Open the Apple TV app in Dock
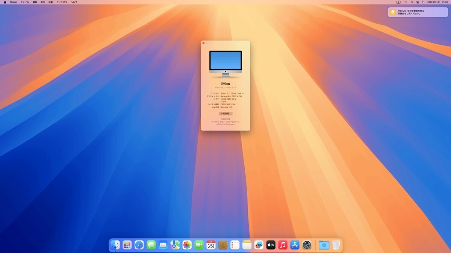 [271, 245]
